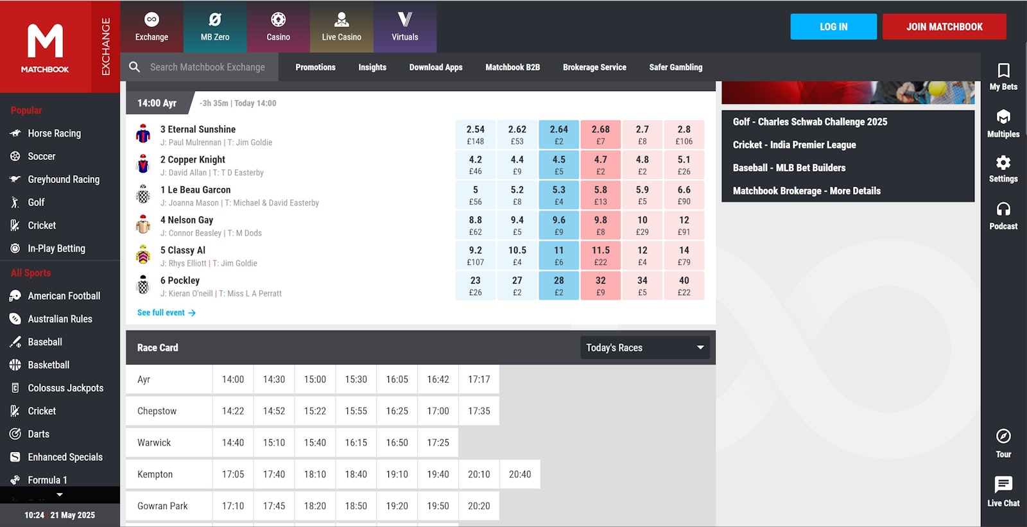Image resolution: width=1027 pixels, height=527 pixels.
Task: Click the LOG IN button
Action: coord(833,27)
